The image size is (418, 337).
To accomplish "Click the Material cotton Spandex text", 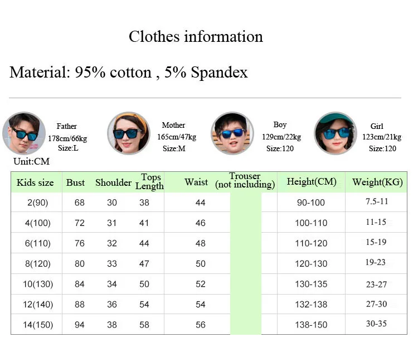I will pyautogui.click(x=129, y=73).
